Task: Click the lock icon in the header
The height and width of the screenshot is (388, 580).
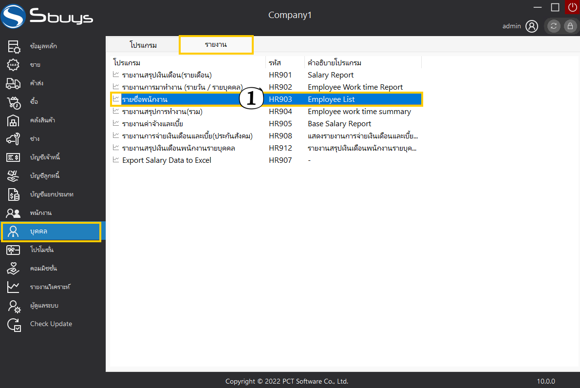Action: coord(569,26)
